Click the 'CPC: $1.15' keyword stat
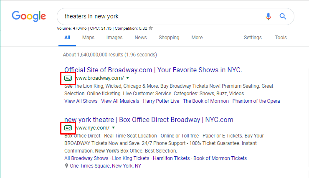This screenshot has width=309, height=178. click(101, 28)
